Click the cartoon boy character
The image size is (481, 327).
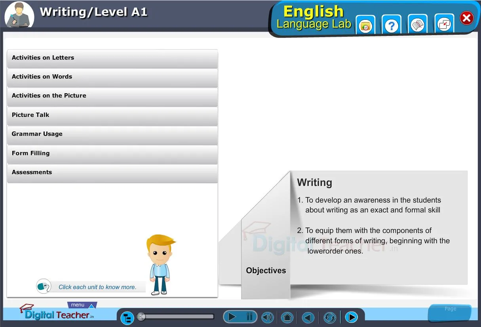point(160,264)
